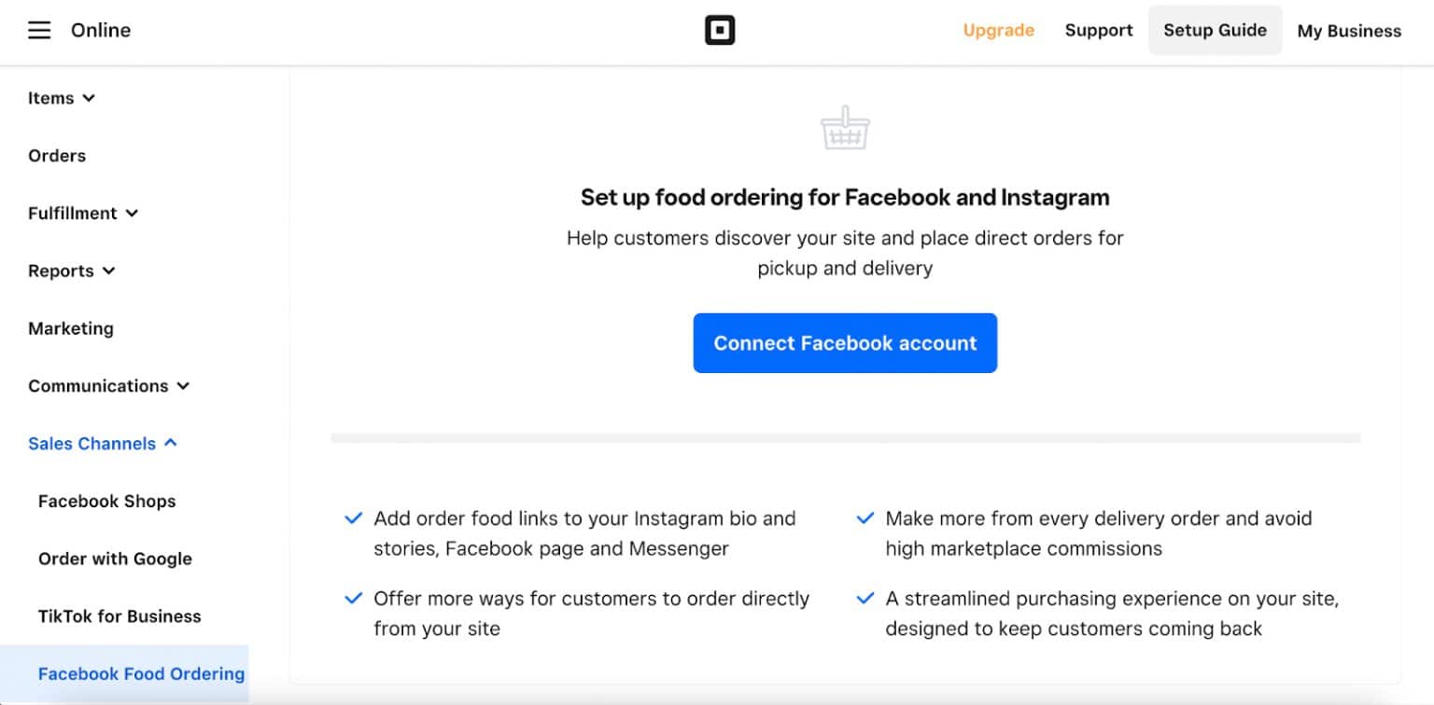Screen dimensions: 1434x705
Task: Open the Upgrade link
Action: (998, 30)
